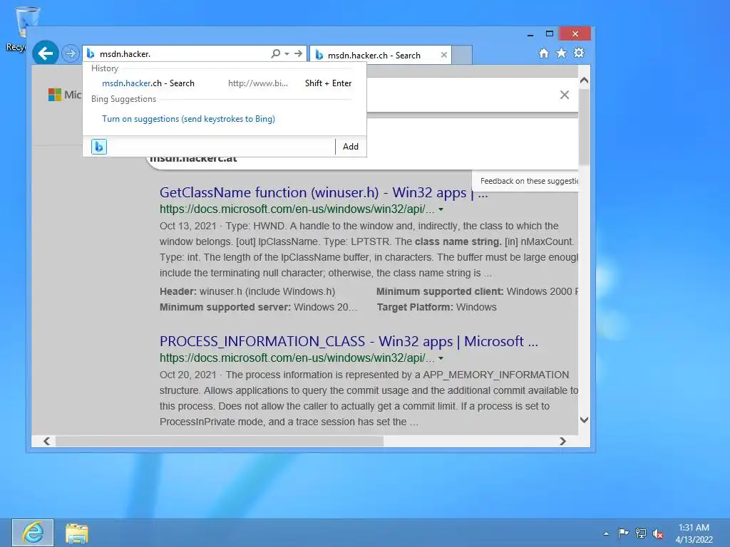Click vertical scrollbar up arrow
Viewport: 730px width, 547px height.
tap(585, 80)
